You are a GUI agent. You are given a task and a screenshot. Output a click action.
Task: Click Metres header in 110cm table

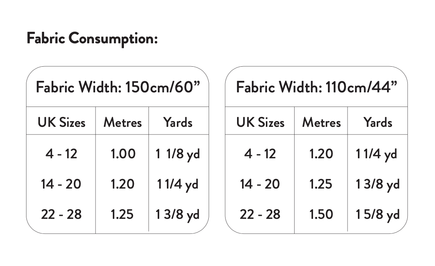[x=321, y=123]
